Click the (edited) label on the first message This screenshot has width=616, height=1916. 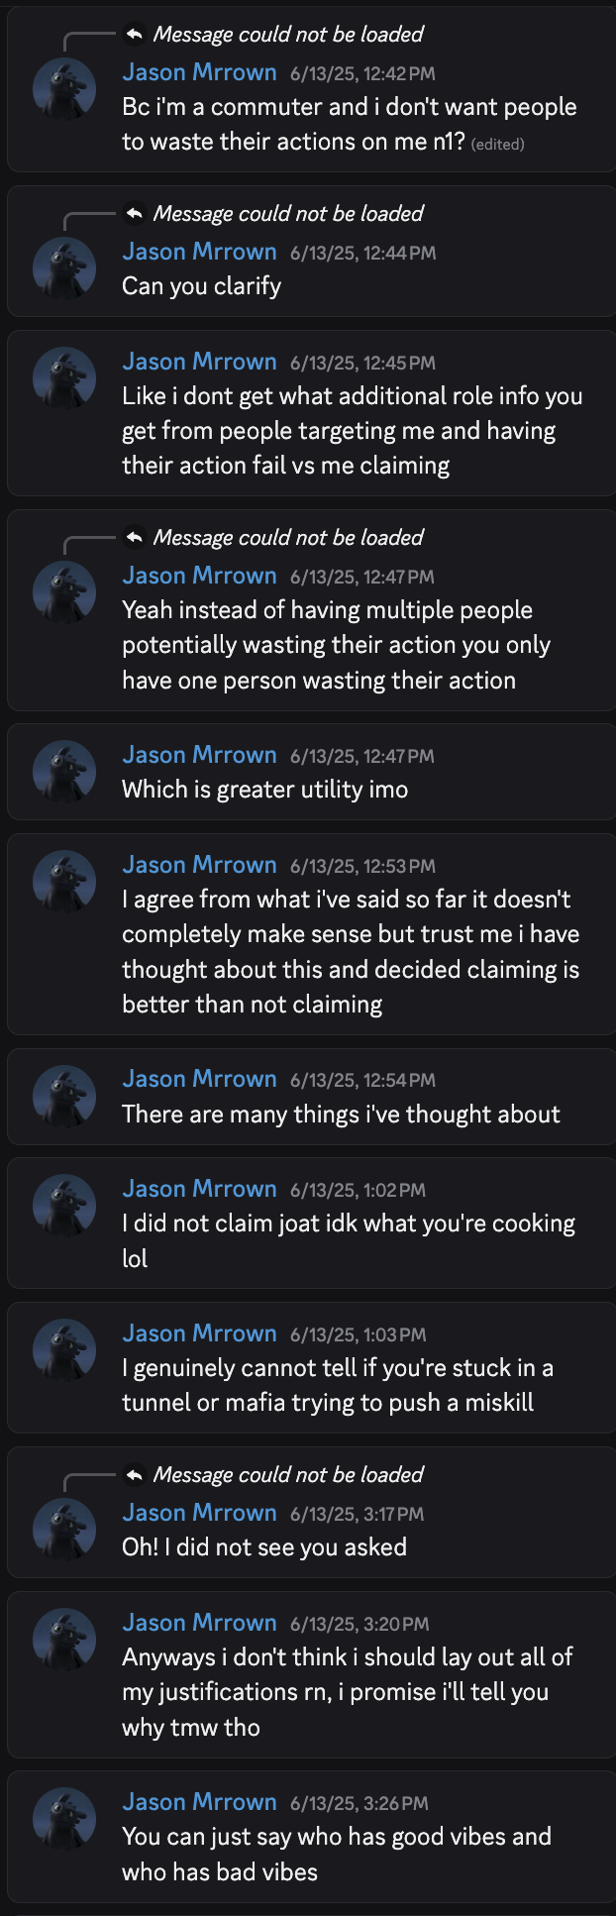point(498,145)
